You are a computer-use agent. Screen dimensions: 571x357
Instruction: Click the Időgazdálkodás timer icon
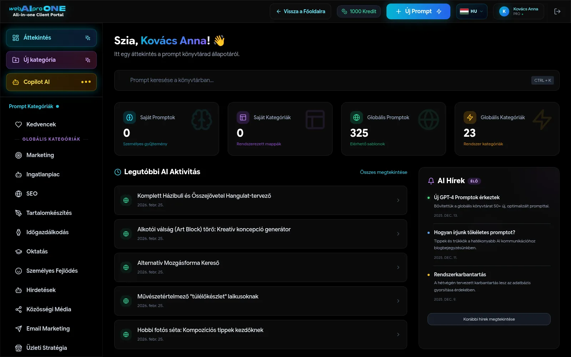19,232
